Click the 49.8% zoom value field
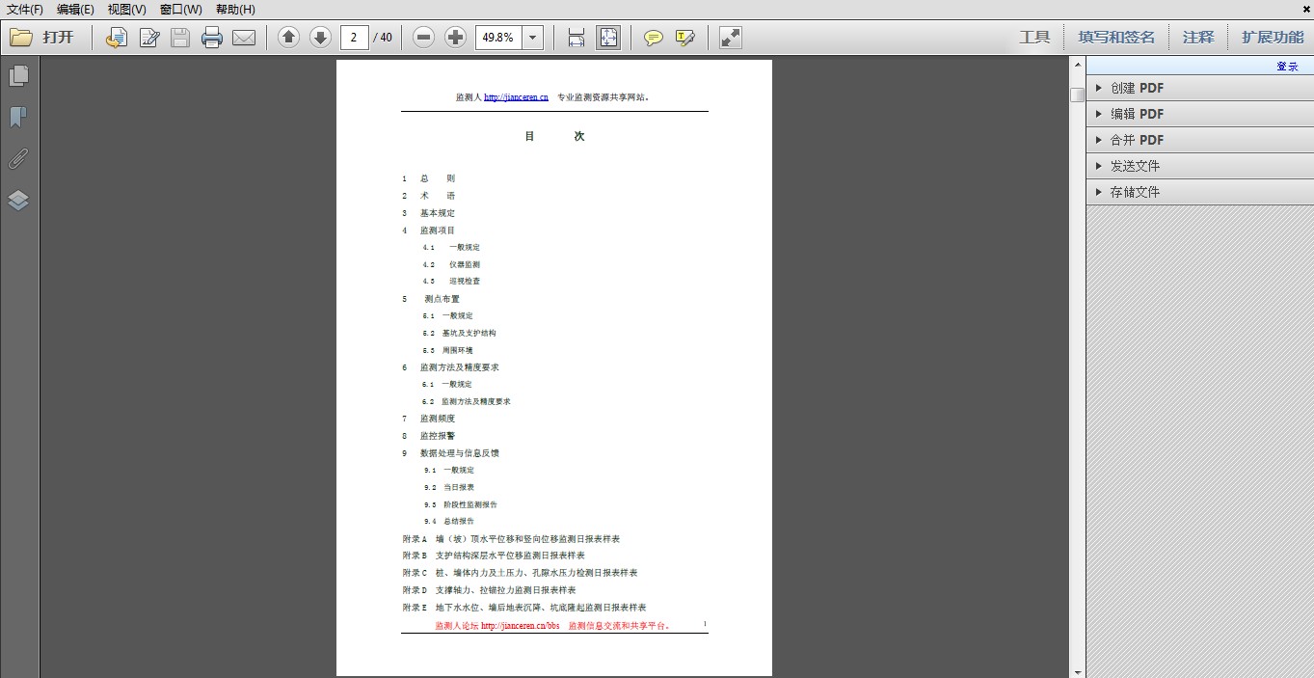 pyautogui.click(x=498, y=38)
